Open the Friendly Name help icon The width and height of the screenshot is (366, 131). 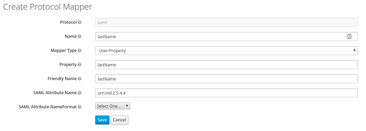point(80,79)
